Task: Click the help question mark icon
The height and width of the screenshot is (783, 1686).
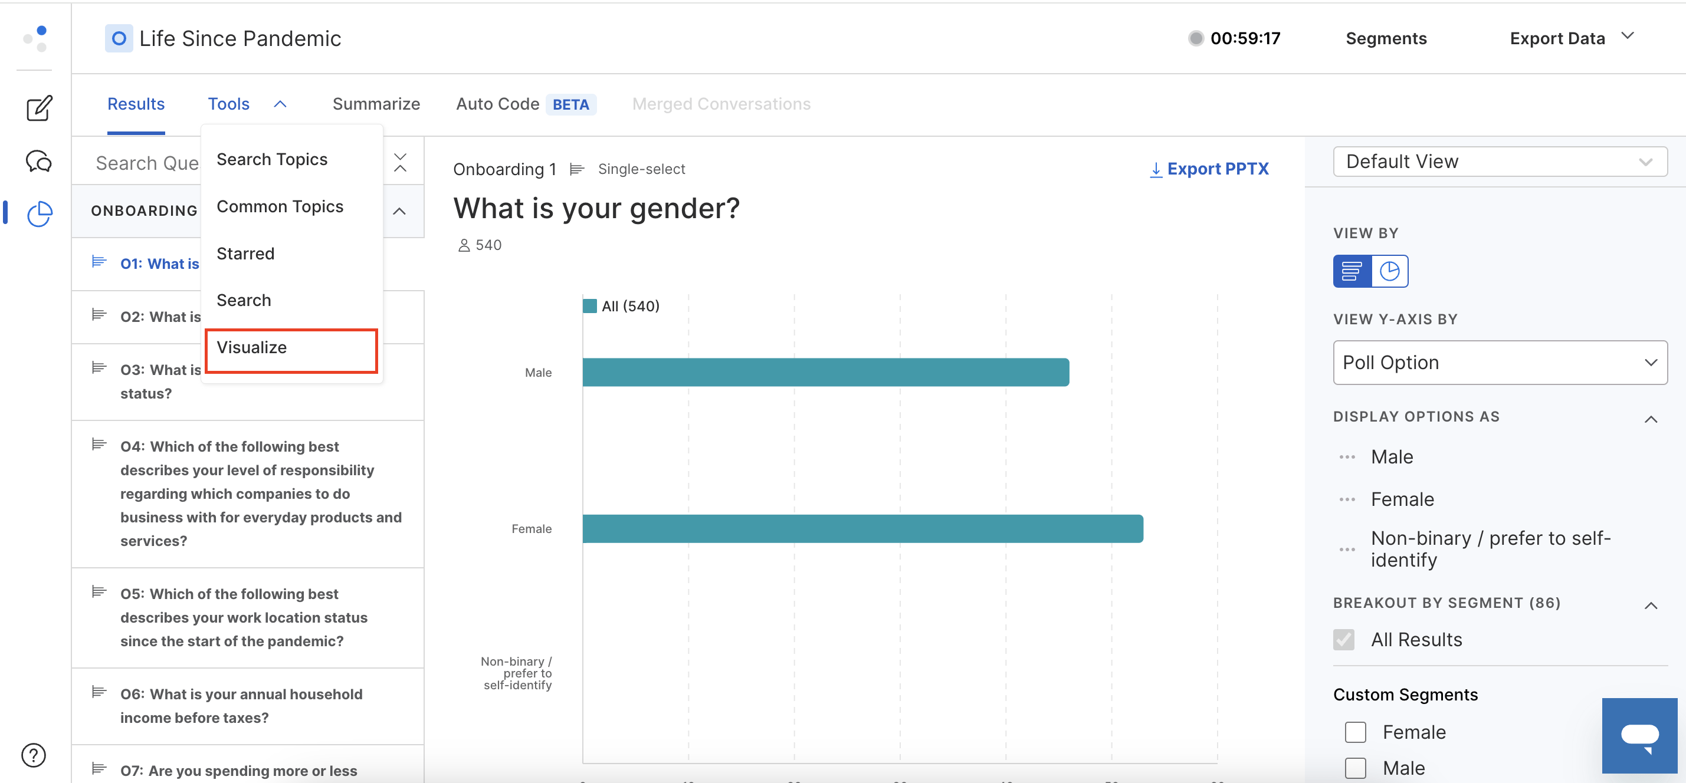Action: [34, 755]
